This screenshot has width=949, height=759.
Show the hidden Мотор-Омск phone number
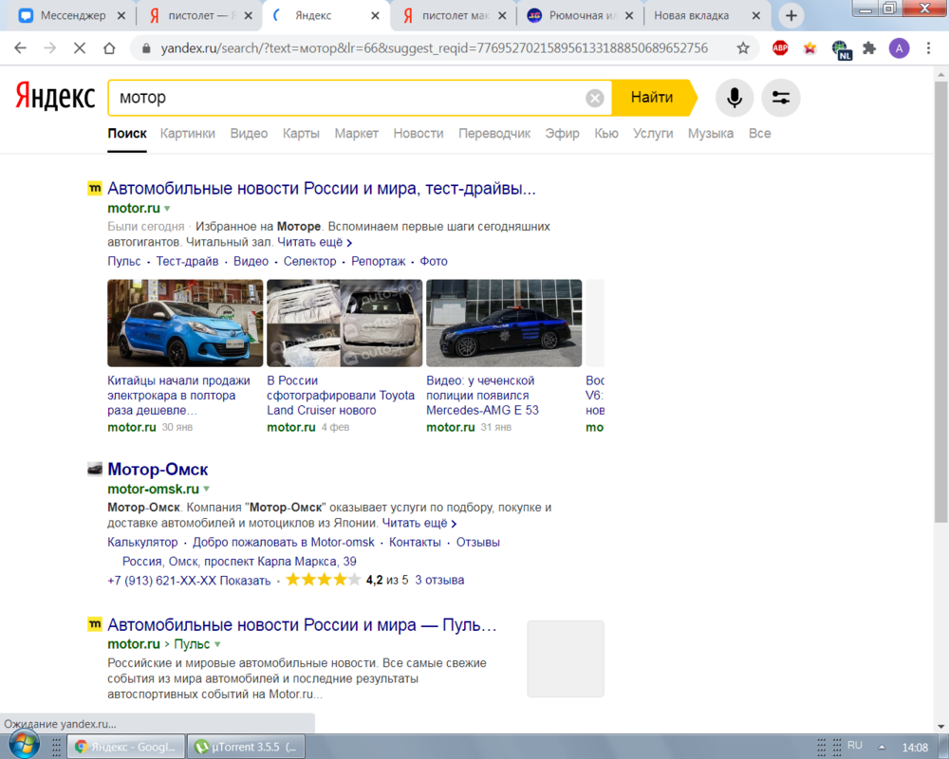245,581
